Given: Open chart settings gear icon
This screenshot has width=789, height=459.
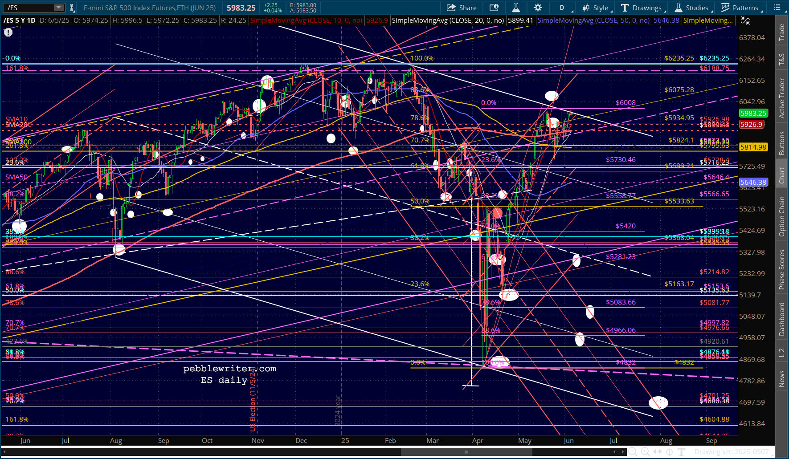Looking at the screenshot, I should [538, 8].
